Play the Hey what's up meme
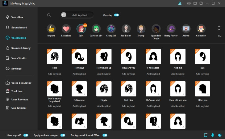The image size is (225, 139). [x=104, y=57]
